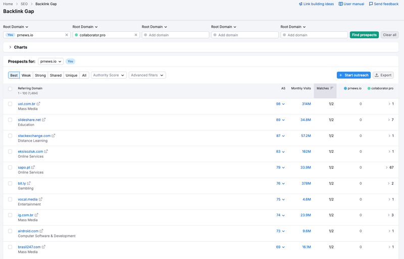
Task: Remove prnews.io from the domain field
Action: pyautogui.click(x=67, y=35)
